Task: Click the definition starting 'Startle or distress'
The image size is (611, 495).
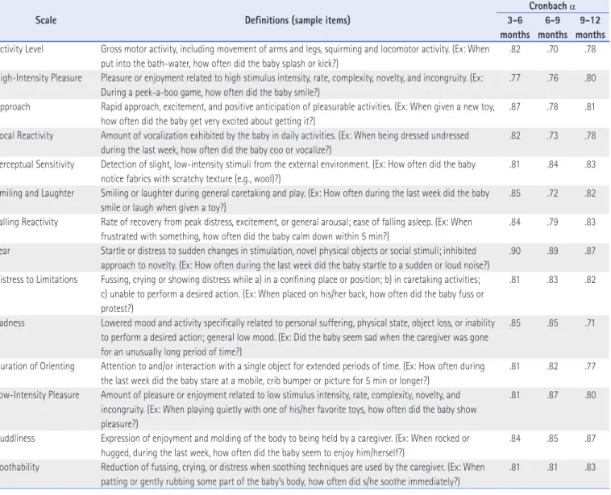Action: pos(295,259)
